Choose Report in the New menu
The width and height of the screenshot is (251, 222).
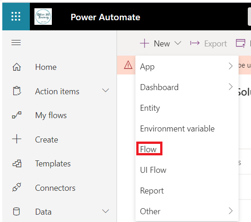click(x=187, y=191)
